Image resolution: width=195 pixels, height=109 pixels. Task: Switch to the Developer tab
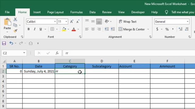click(x=138, y=12)
